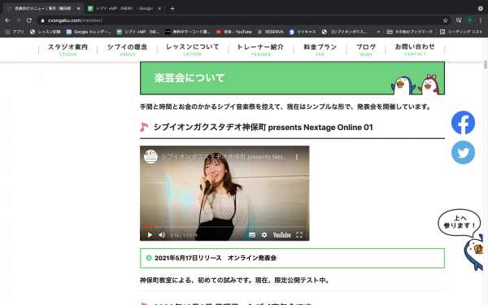Switch to the シブイ xMP (NEW) tab

tap(124, 8)
